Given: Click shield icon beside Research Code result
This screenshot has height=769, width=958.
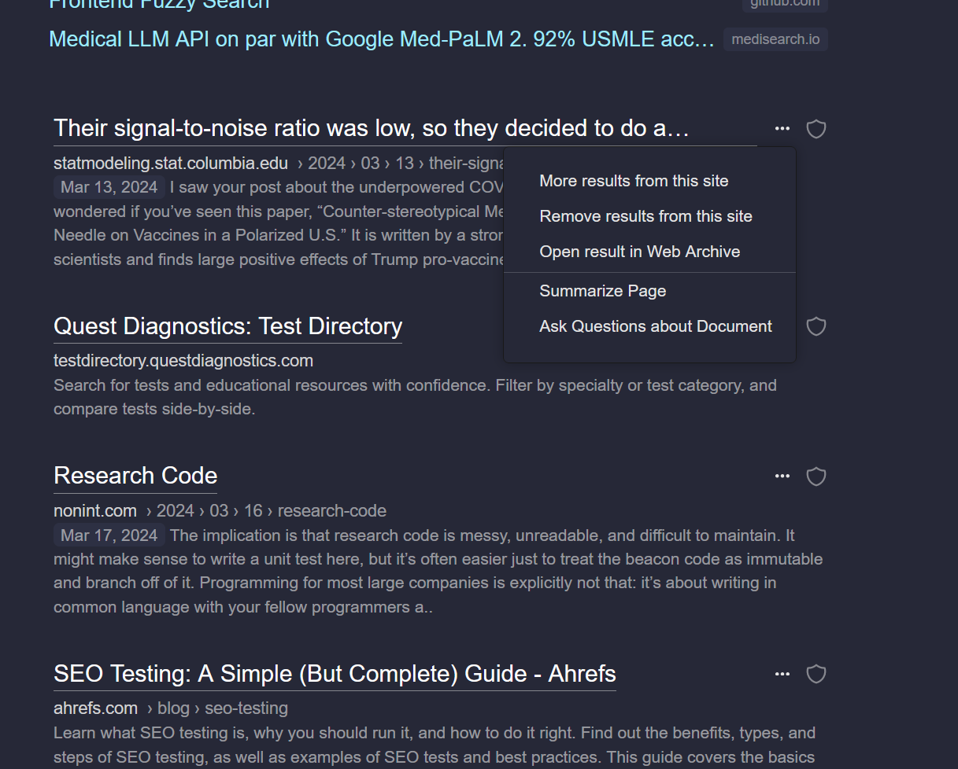Looking at the screenshot, I should (816, 476).
